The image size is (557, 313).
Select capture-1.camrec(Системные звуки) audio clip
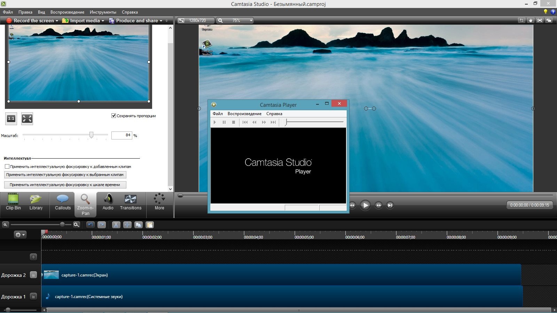(282, 296)
